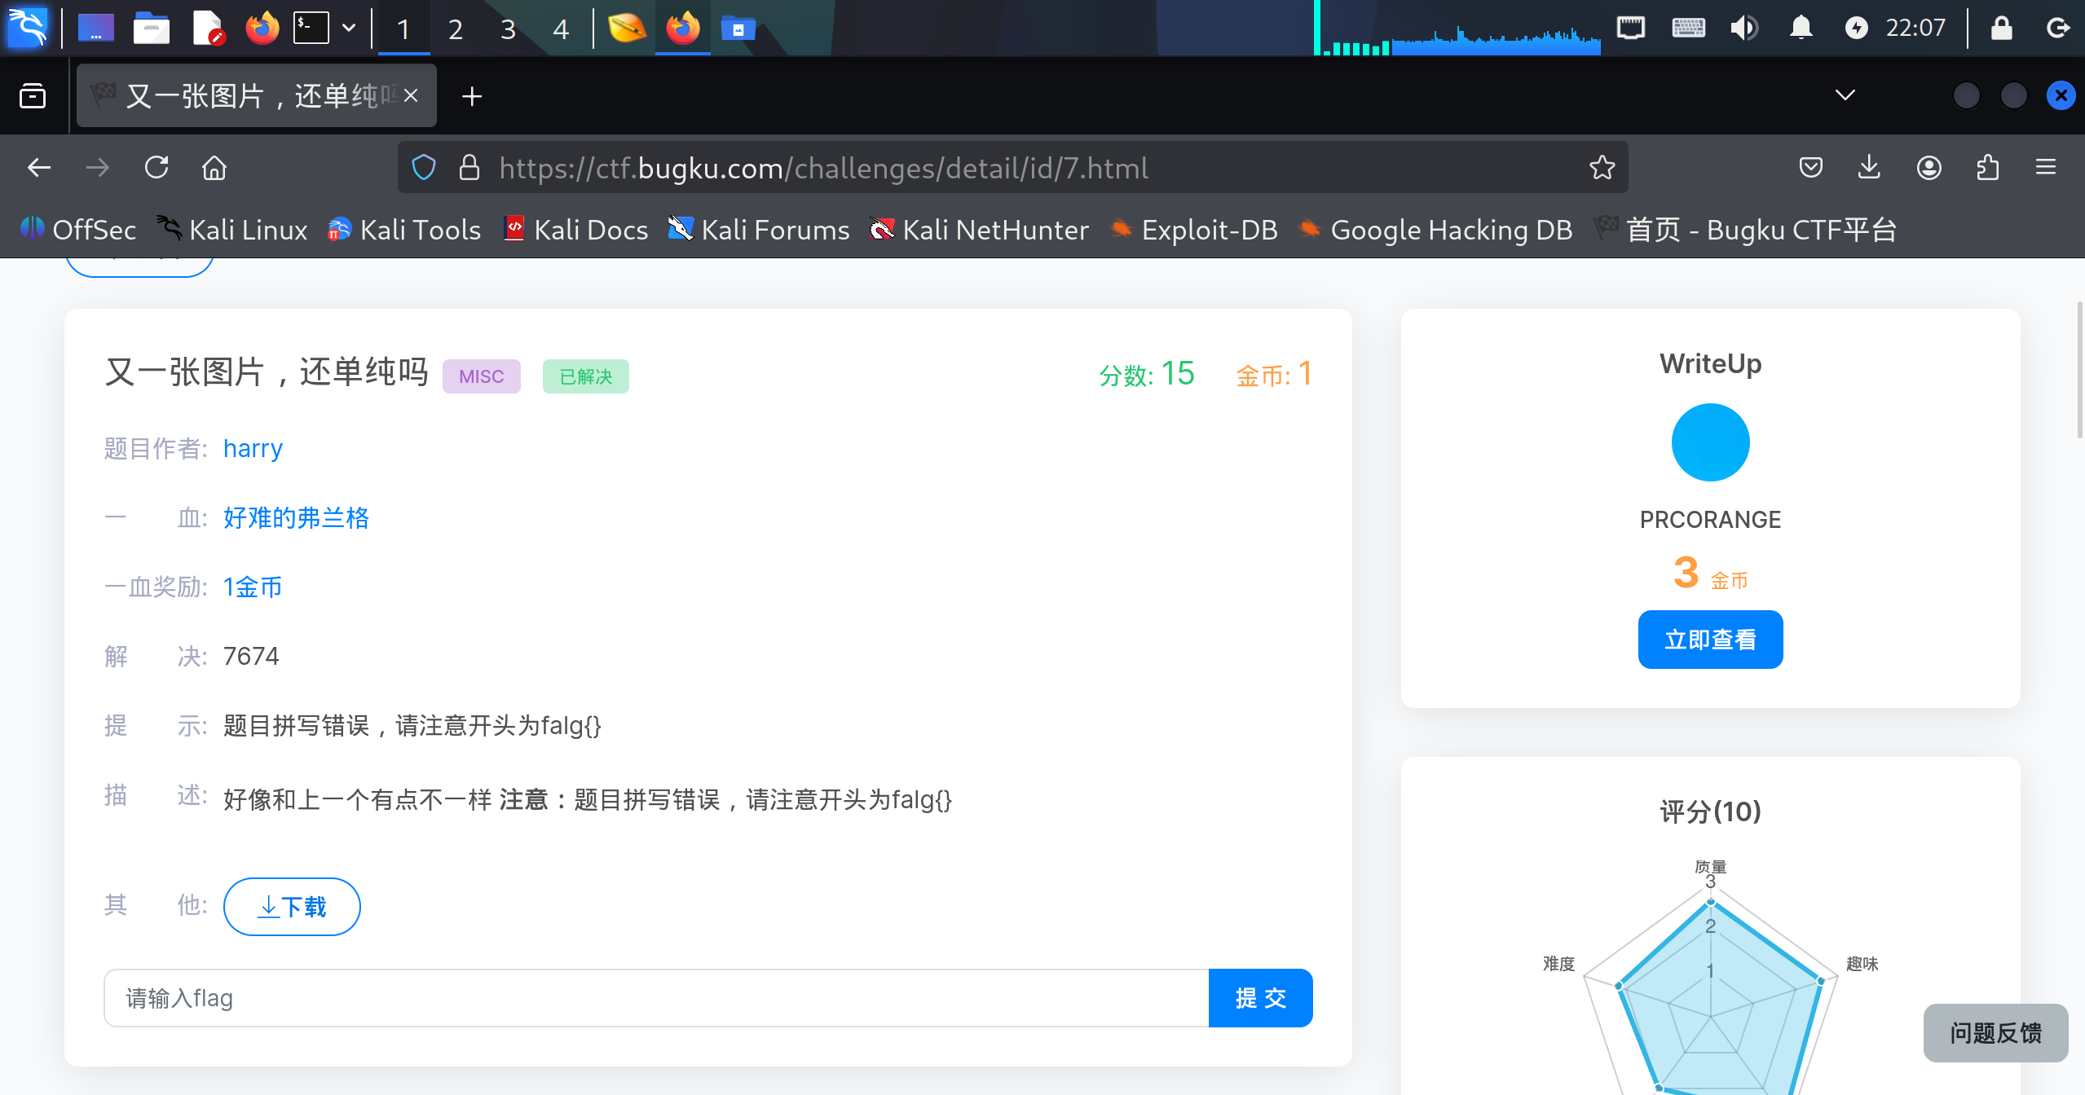Viewport: 2085px width, 1095px height.
Task: Open a new browser tab
Action: (x=471, y=96)
